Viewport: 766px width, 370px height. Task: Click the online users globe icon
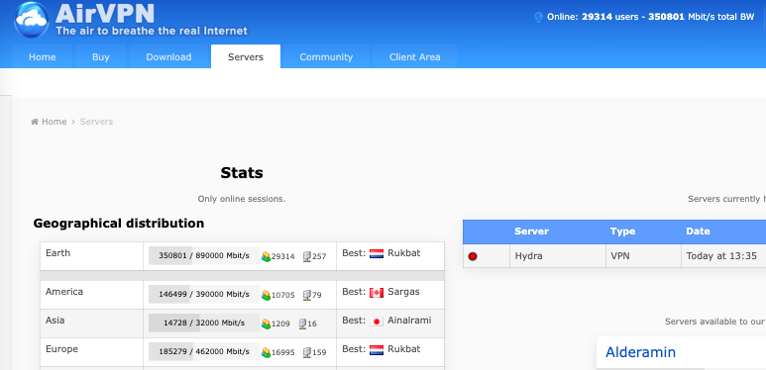tap(539, 17)
